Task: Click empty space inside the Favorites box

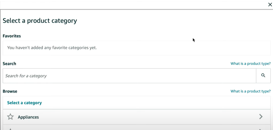Action: (183, 48)
